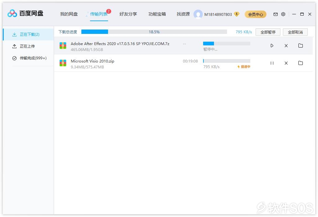
Task: Click the 下载总进度 label
Action: click(68, 32)
